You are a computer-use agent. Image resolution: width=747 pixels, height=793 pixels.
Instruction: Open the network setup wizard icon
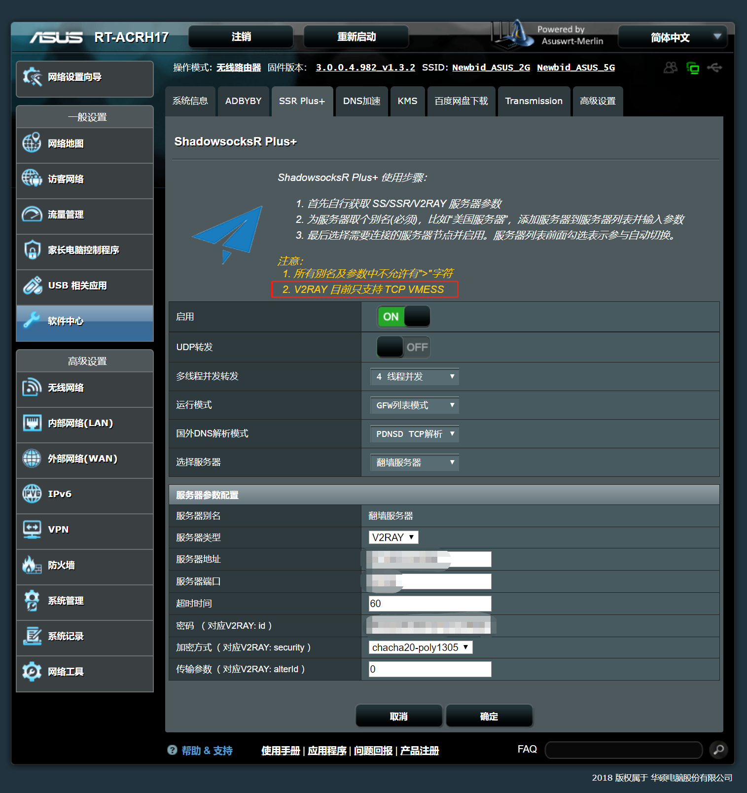pos(32,76)
